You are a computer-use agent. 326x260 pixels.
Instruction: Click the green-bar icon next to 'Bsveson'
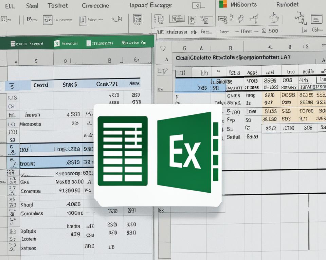(x=57, y=43)
